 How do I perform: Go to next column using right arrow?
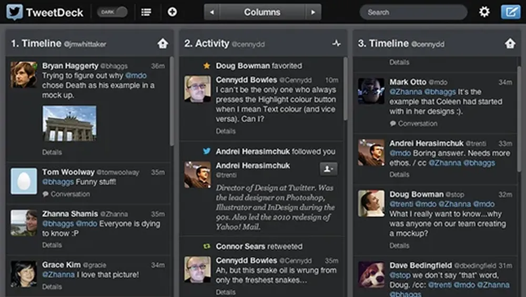click(313, 12)
